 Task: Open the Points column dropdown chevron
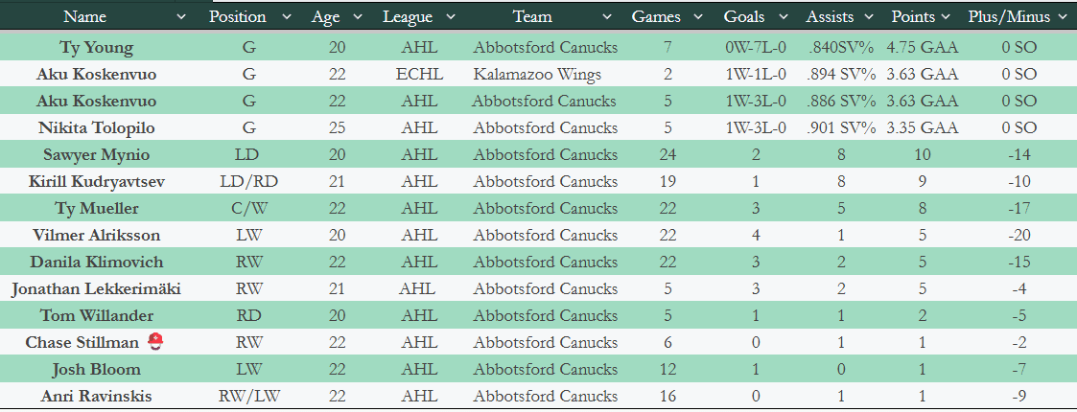[945, 17]
